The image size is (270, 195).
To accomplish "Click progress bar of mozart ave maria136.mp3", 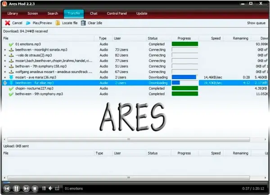I will (x=185, y=77).
